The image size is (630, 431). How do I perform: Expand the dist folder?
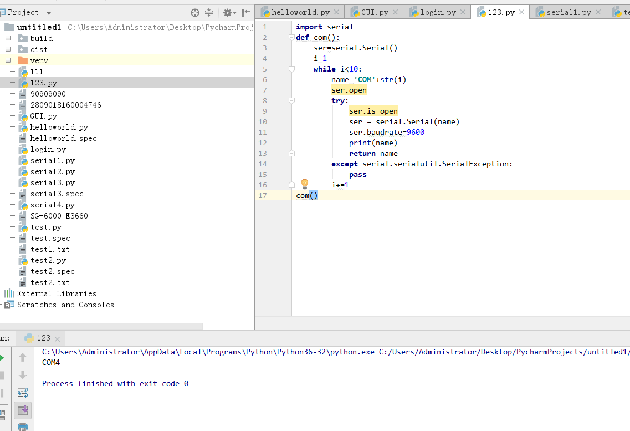(8, 49)
